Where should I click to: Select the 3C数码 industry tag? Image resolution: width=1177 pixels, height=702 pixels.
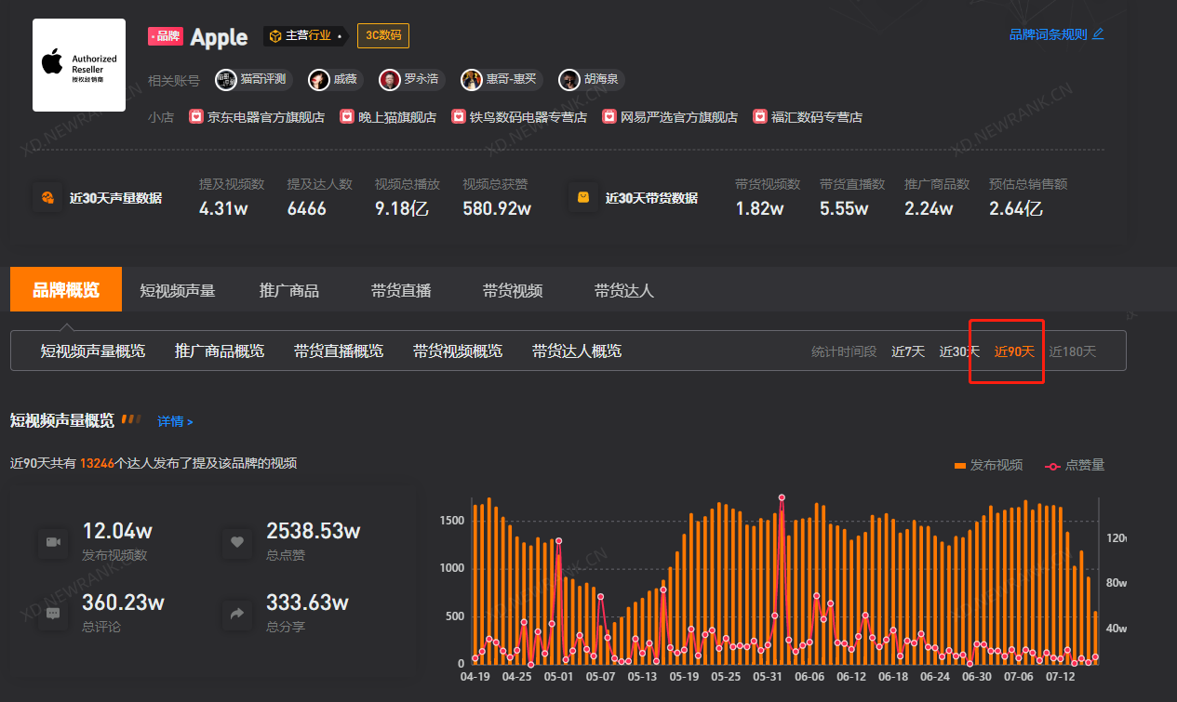[x=383, y=36]
